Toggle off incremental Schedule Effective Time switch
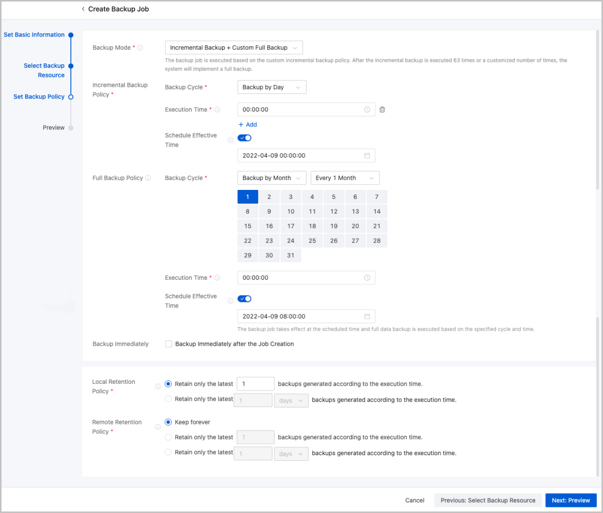 click(x=245, y=138)
